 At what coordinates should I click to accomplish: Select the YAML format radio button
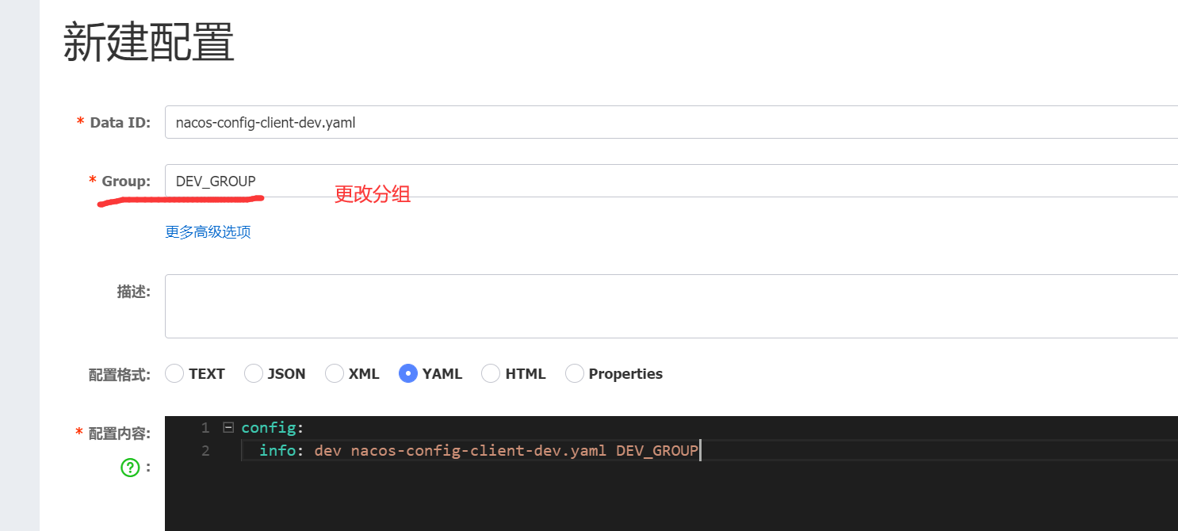(408, 373)
